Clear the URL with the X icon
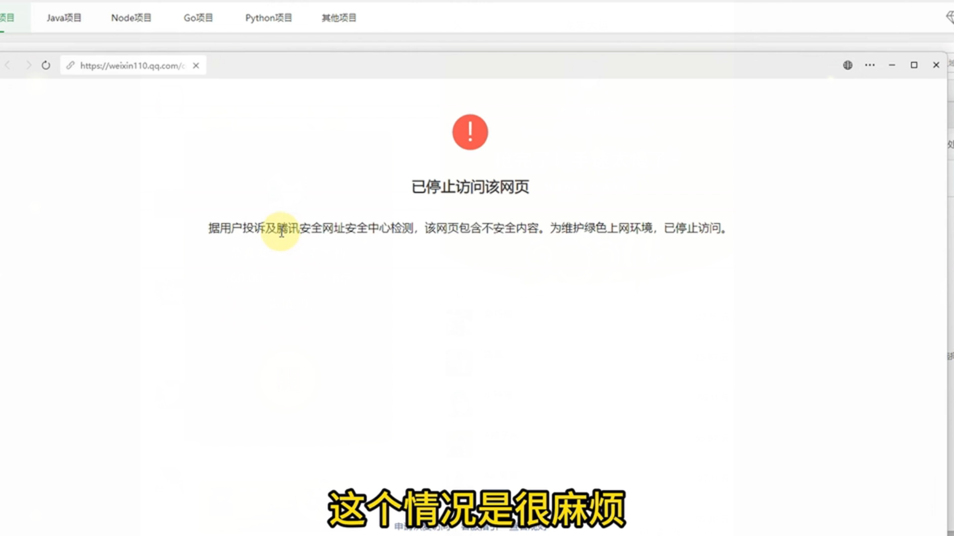 (x=196, y=65)
